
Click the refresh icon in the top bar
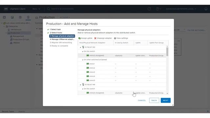coord(149,9)
